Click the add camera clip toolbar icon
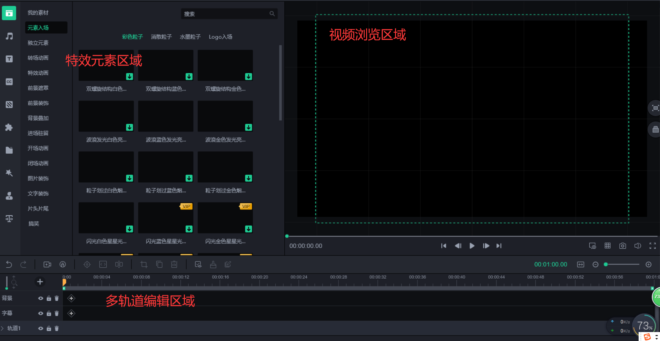Viewport: 660px width, 341px height. coord(47,265)
